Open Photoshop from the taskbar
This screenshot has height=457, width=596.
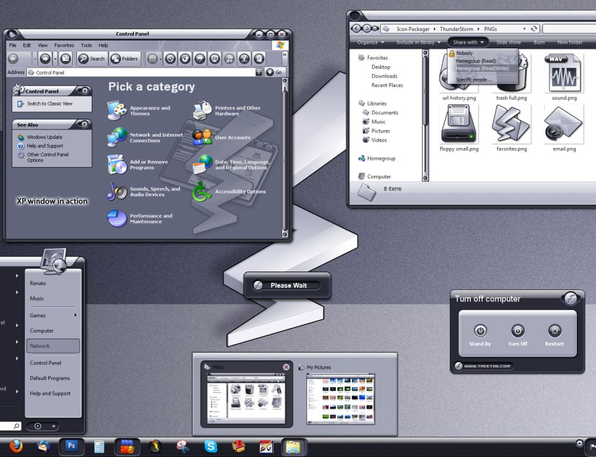(72, 446)
